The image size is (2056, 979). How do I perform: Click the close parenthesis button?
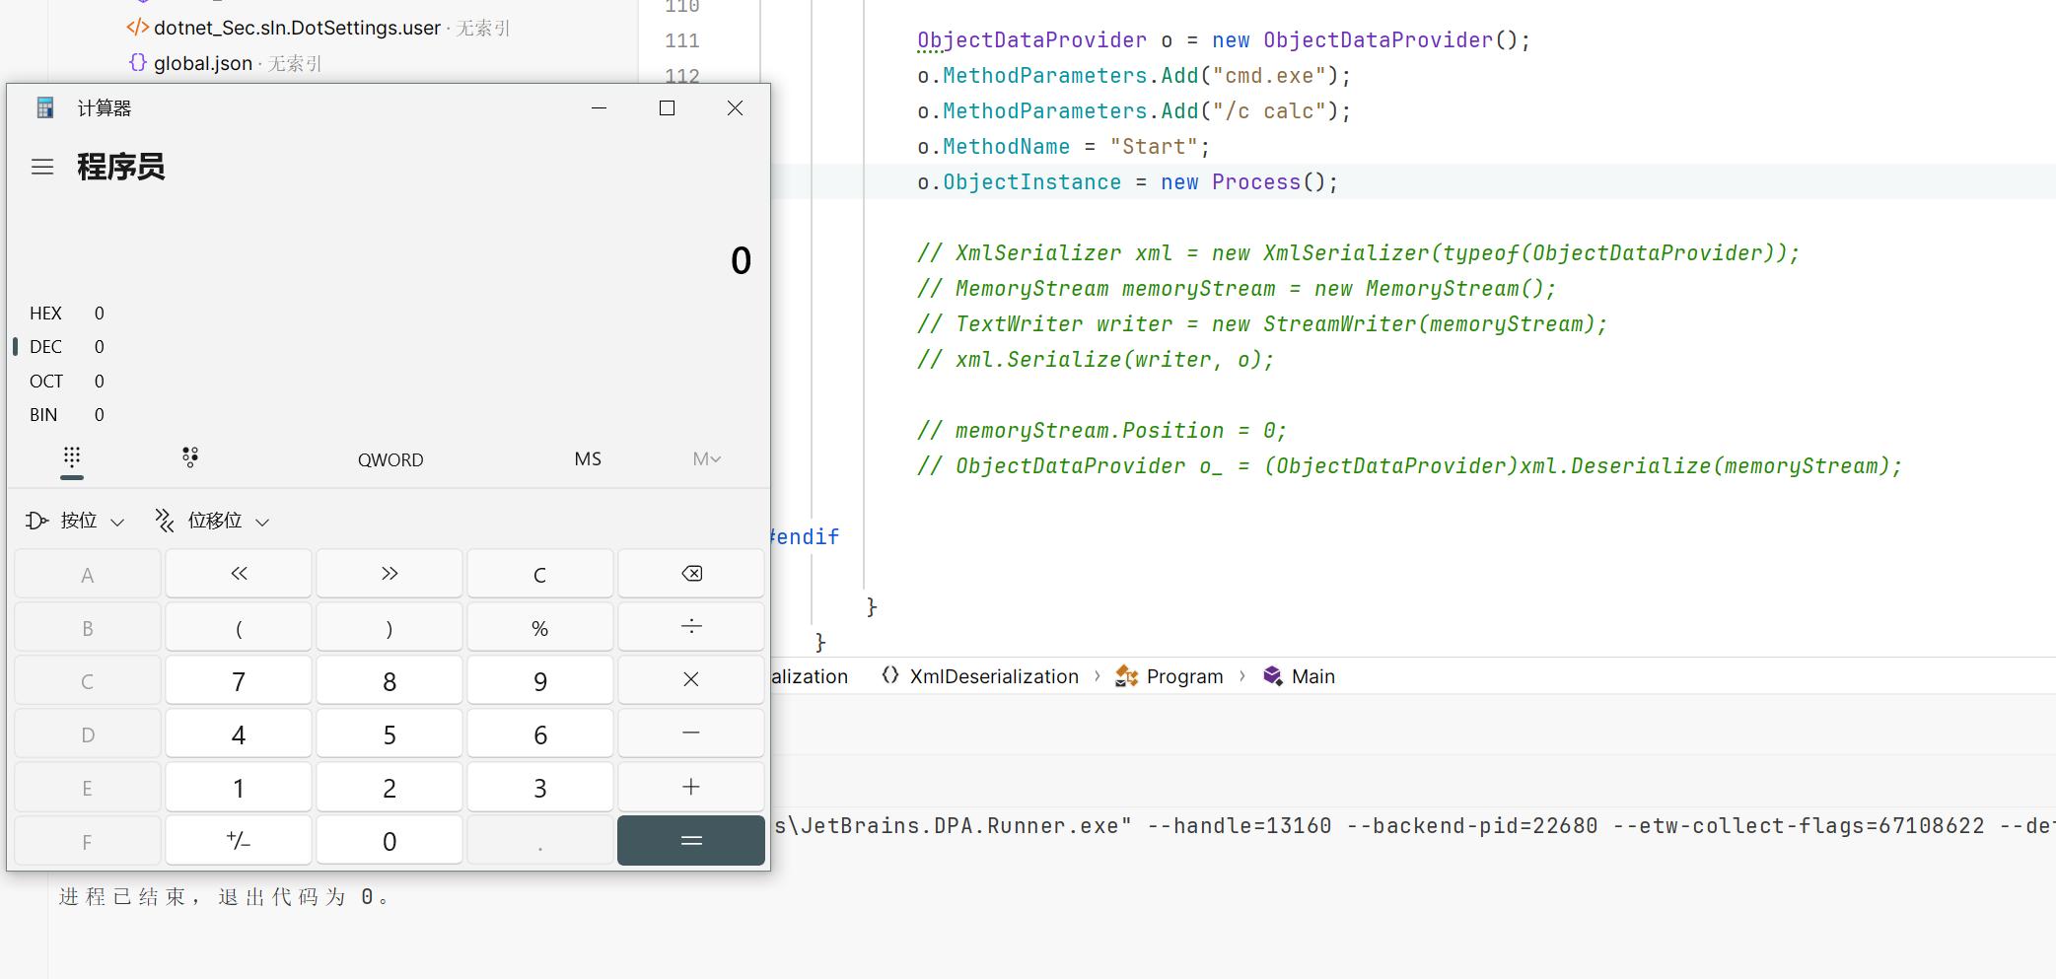[x=390, y=627]
